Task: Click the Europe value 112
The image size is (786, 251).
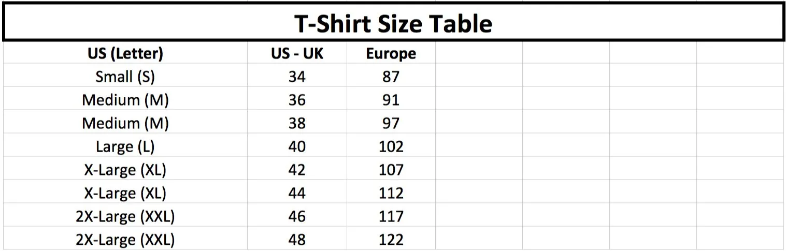Action: point(391,193)
